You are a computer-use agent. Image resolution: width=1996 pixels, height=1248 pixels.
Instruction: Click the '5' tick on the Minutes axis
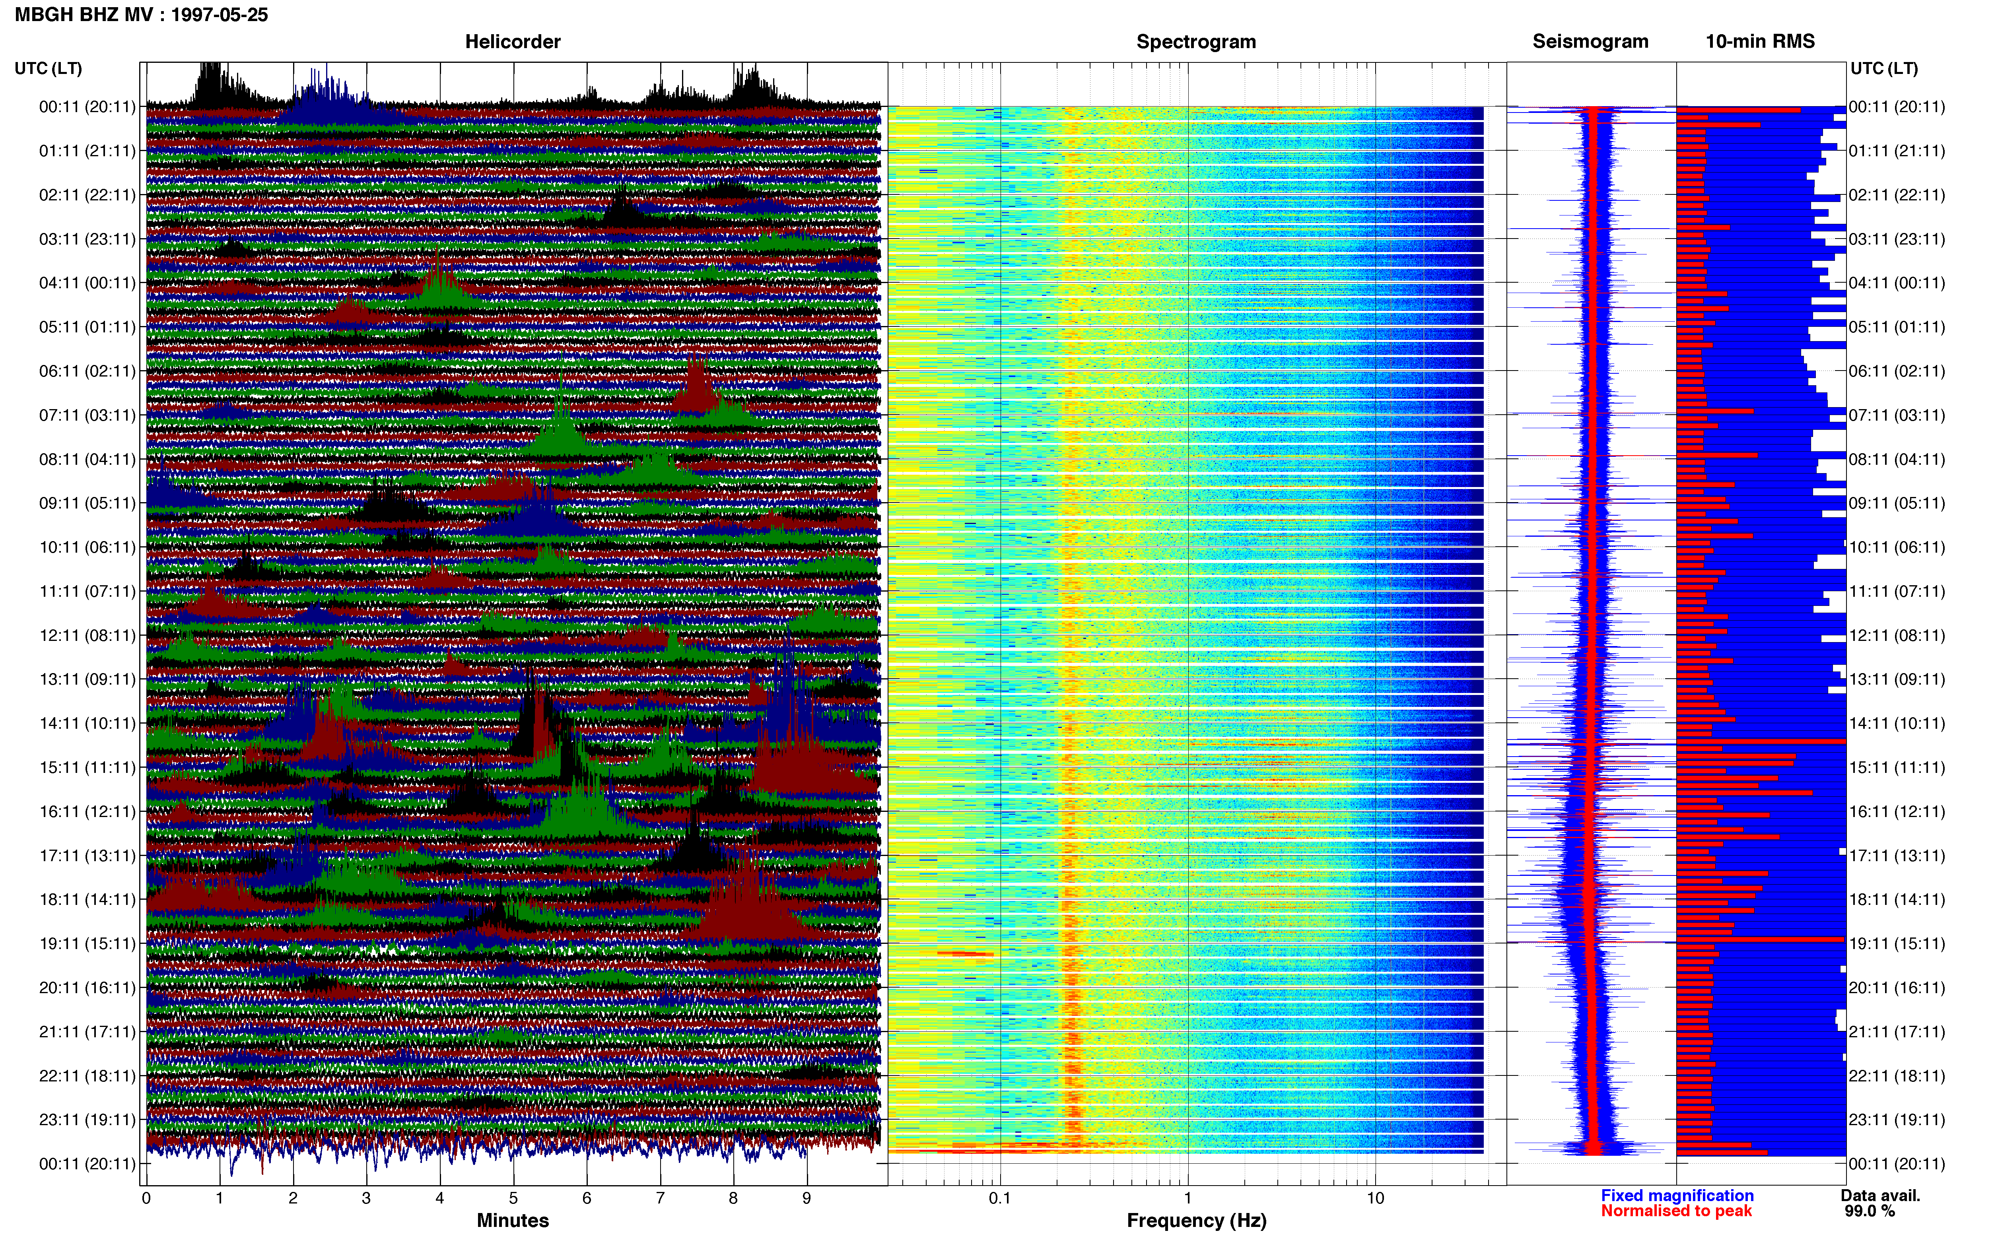click(513, 1198)
